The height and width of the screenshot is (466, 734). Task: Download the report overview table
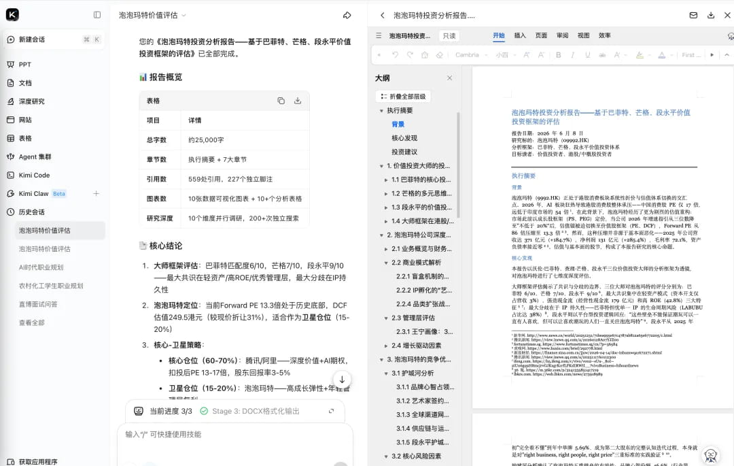(297, 101)
